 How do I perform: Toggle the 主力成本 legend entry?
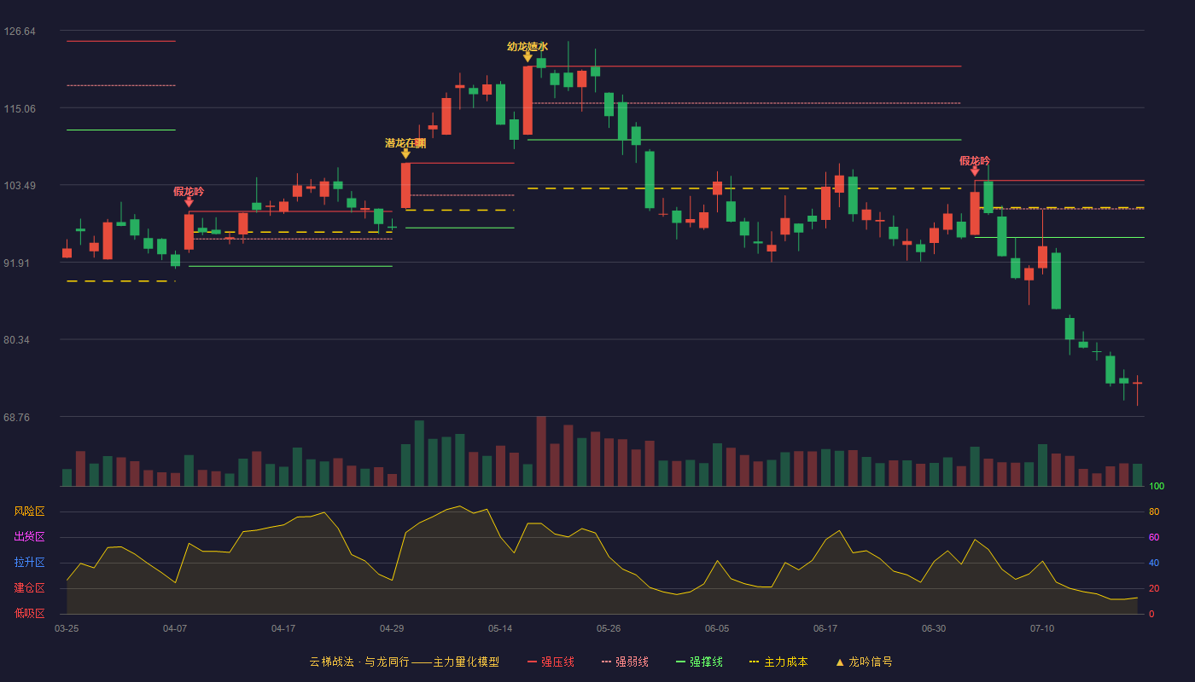pyautogui.click(x=778, y=662)
